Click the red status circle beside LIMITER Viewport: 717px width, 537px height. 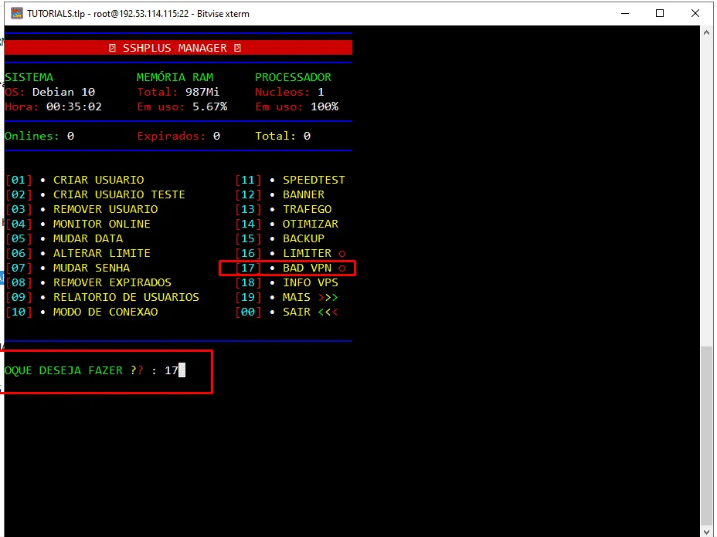coord(342,254)
